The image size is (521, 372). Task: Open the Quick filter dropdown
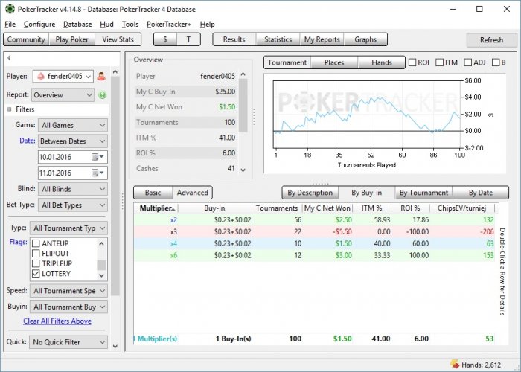pos(68,342)
